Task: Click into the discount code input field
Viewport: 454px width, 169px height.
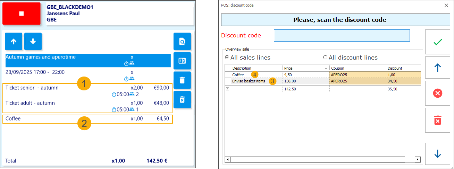Action: click(x=342, y=35)
